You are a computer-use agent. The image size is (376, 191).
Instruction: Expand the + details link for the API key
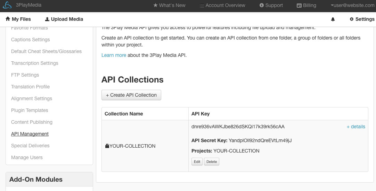click(356, 127)
